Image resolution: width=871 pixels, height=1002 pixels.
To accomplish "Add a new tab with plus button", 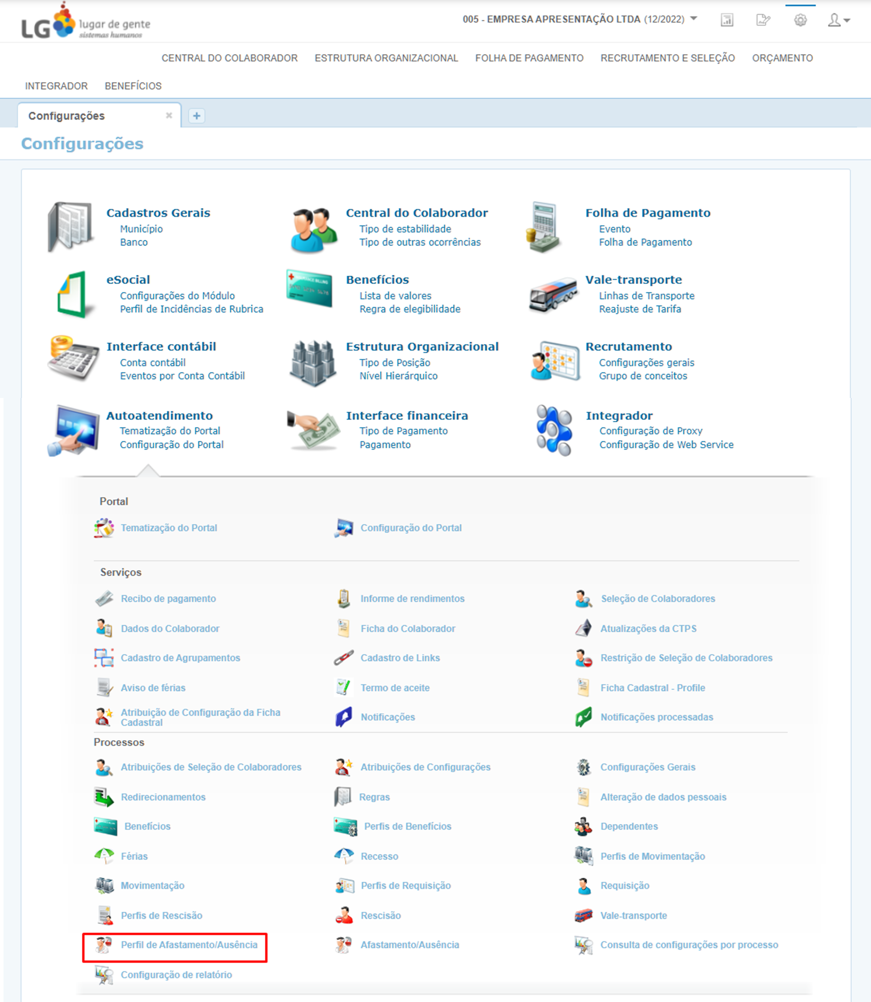I will pyautogui.click(x=196, y=116).
